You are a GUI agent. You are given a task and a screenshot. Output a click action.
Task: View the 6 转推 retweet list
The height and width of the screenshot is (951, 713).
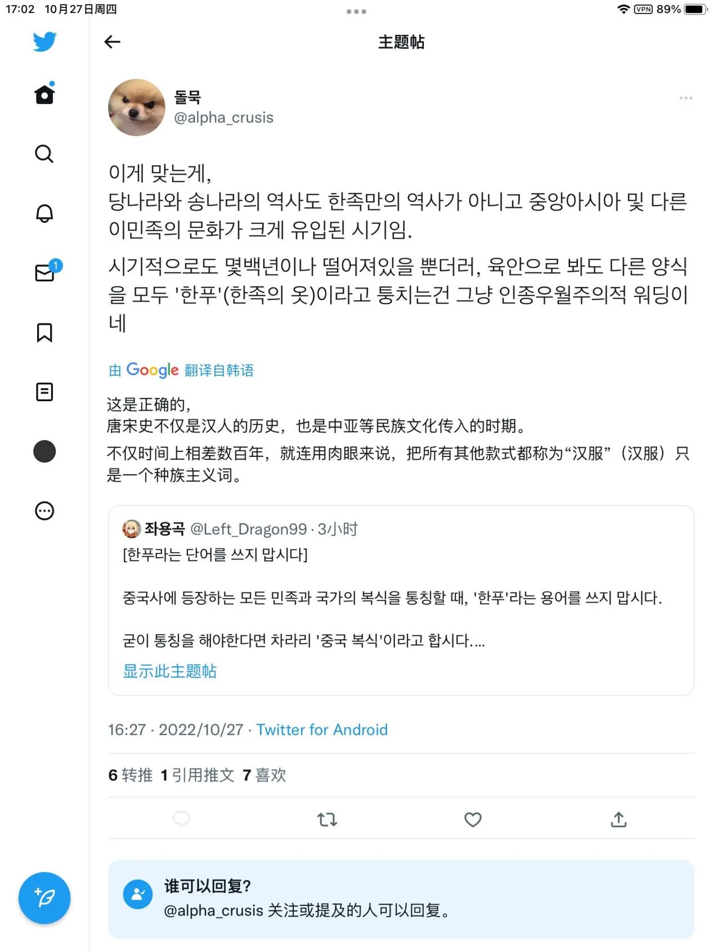click(130, 775)
